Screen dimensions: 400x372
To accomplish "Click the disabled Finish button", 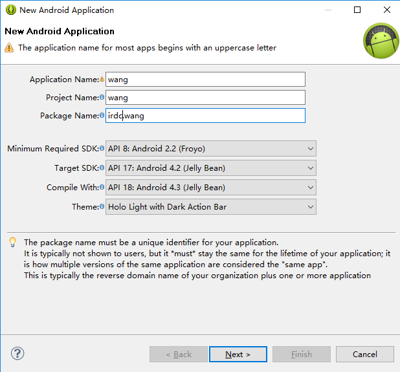I will point(302,354).
